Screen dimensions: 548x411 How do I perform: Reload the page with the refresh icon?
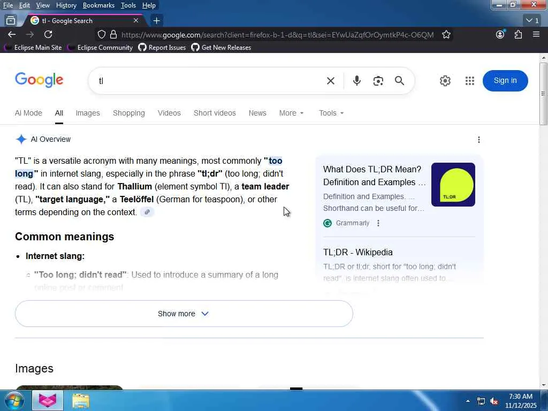(x=48, y=34)
